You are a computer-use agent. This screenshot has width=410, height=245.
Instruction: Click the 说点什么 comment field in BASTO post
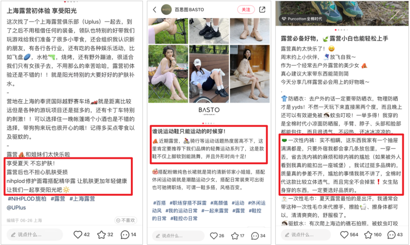[x=178, y=236]
